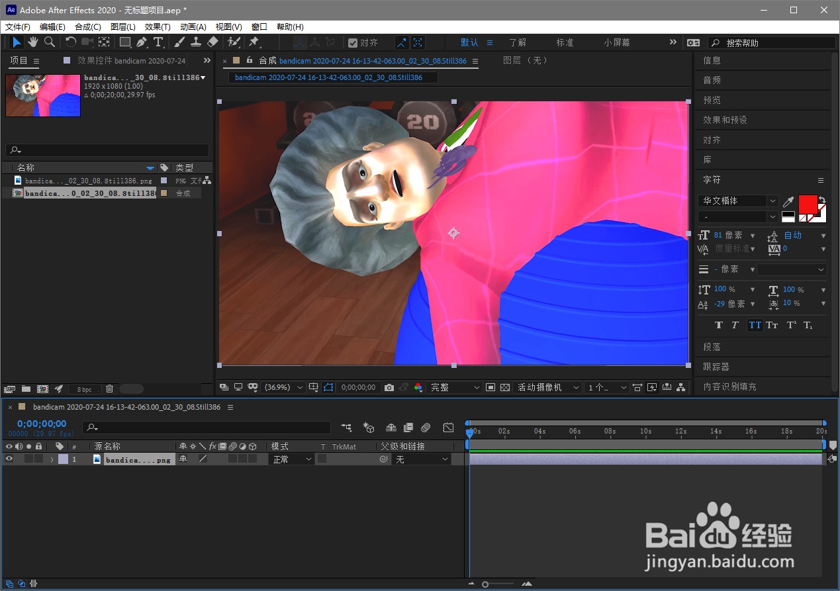Switch to 小屏幕 workspace

(617, 42)
